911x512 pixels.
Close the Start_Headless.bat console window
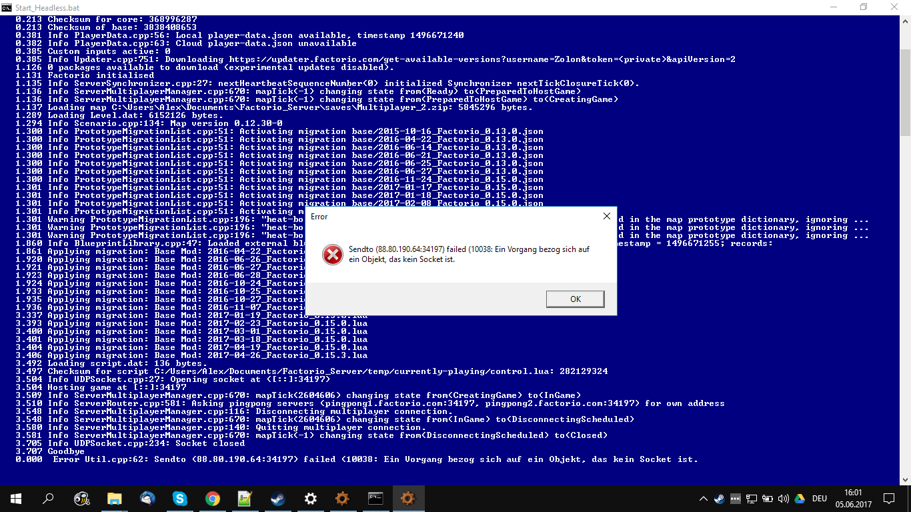[x=894, y=7]
